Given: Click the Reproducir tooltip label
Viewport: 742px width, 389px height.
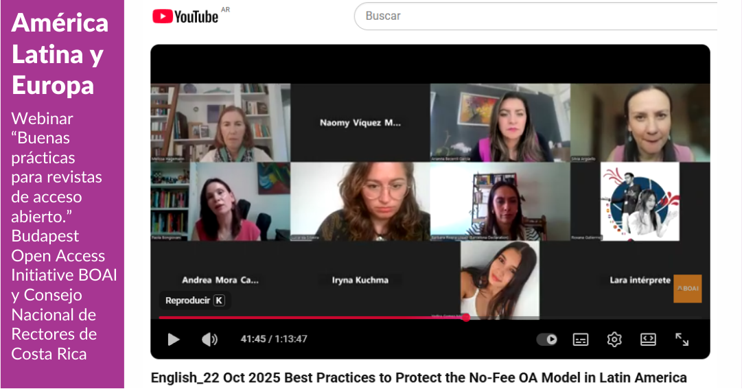Looking at the screenshot, I should (195, 300).
